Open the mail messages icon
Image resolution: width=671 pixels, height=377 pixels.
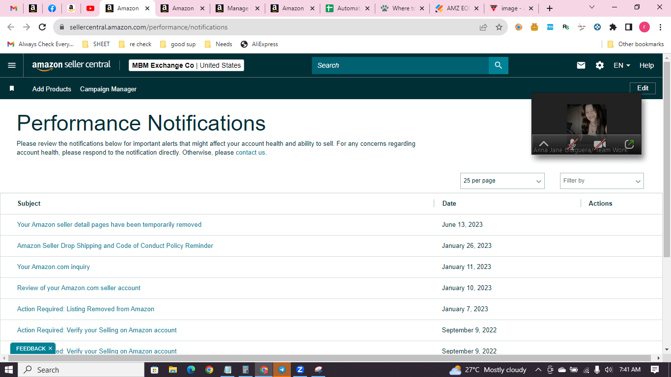(x=581, y=65)
